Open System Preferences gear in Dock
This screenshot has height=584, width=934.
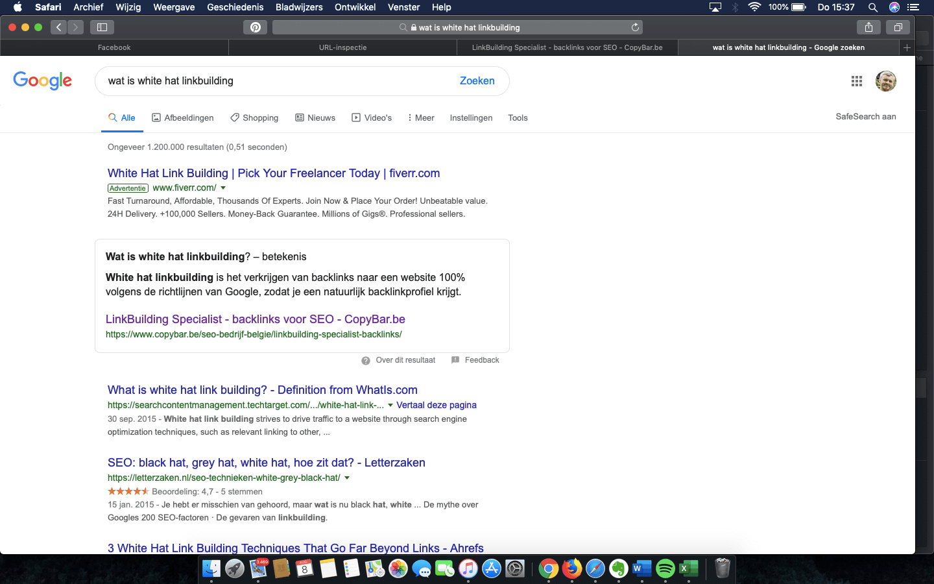[x=515, y=568]
